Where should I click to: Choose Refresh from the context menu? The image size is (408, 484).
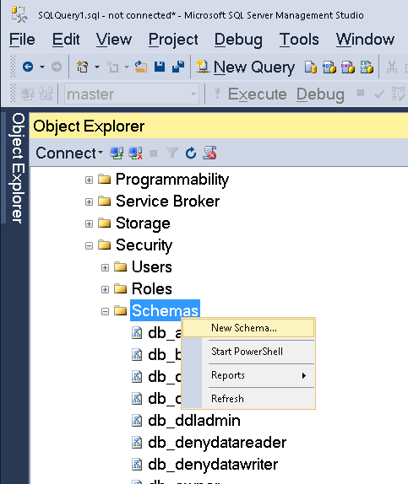248,399
